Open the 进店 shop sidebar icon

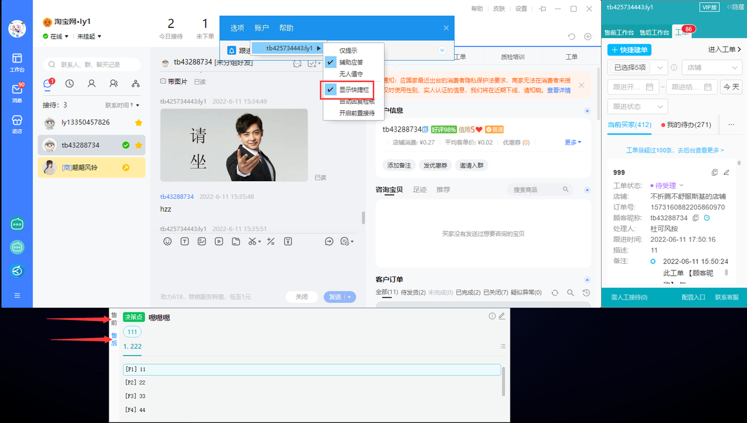tap(17, 123)
